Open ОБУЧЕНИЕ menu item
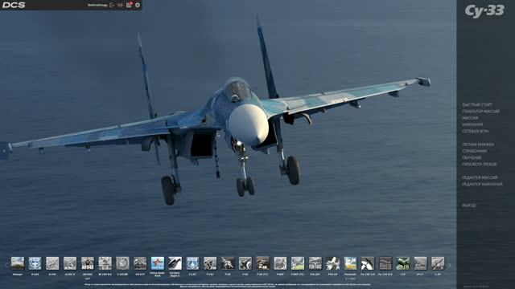 [x=472, y=157]
